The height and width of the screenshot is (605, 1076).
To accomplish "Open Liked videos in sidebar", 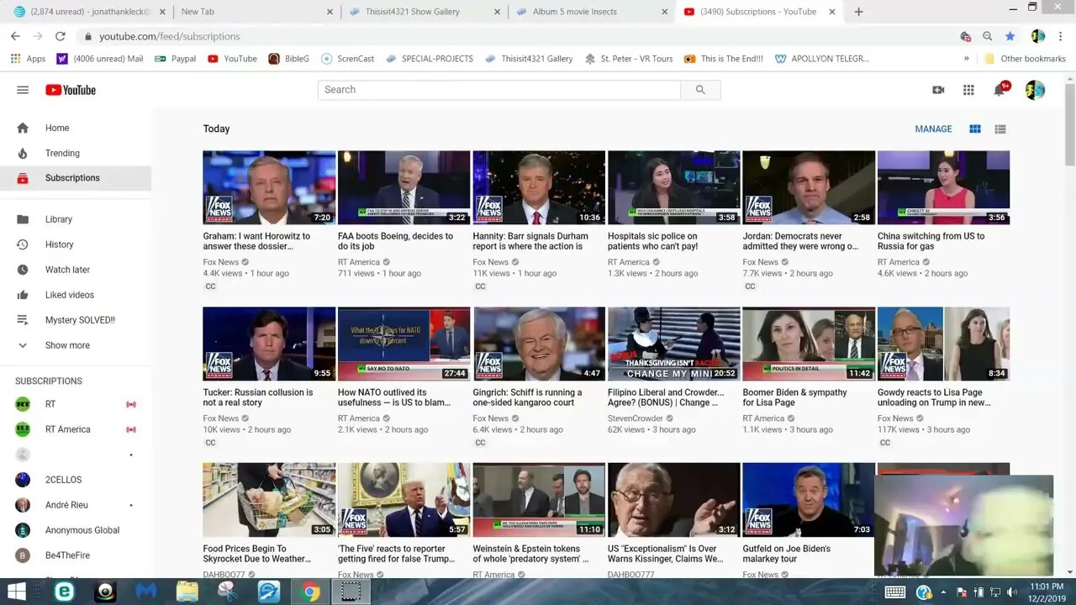I will (x=76, y=295).
